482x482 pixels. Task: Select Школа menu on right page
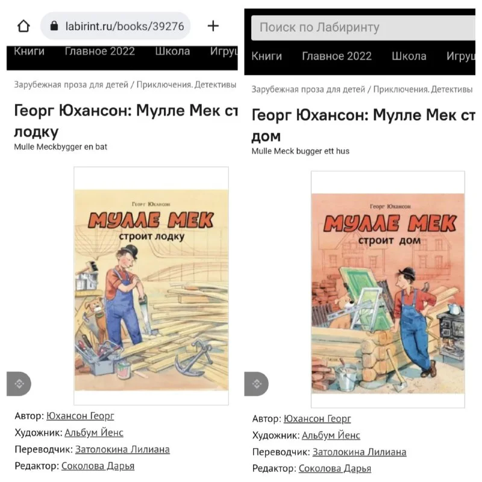click(409, 56)
